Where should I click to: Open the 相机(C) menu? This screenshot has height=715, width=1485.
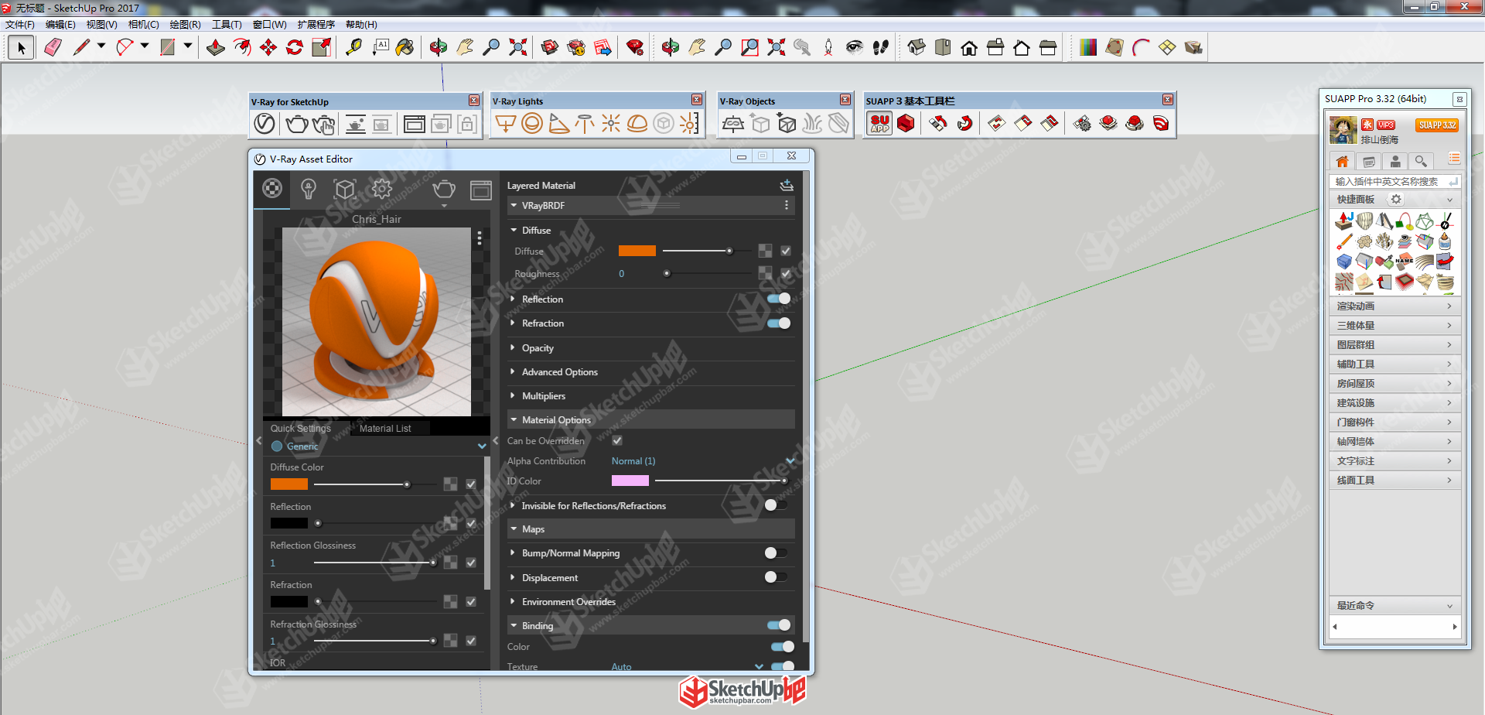pyautogui.click(x=143, y=25)
